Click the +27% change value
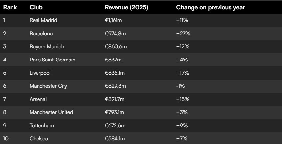Viewport: 282px width, 144px height. point(183,34)
